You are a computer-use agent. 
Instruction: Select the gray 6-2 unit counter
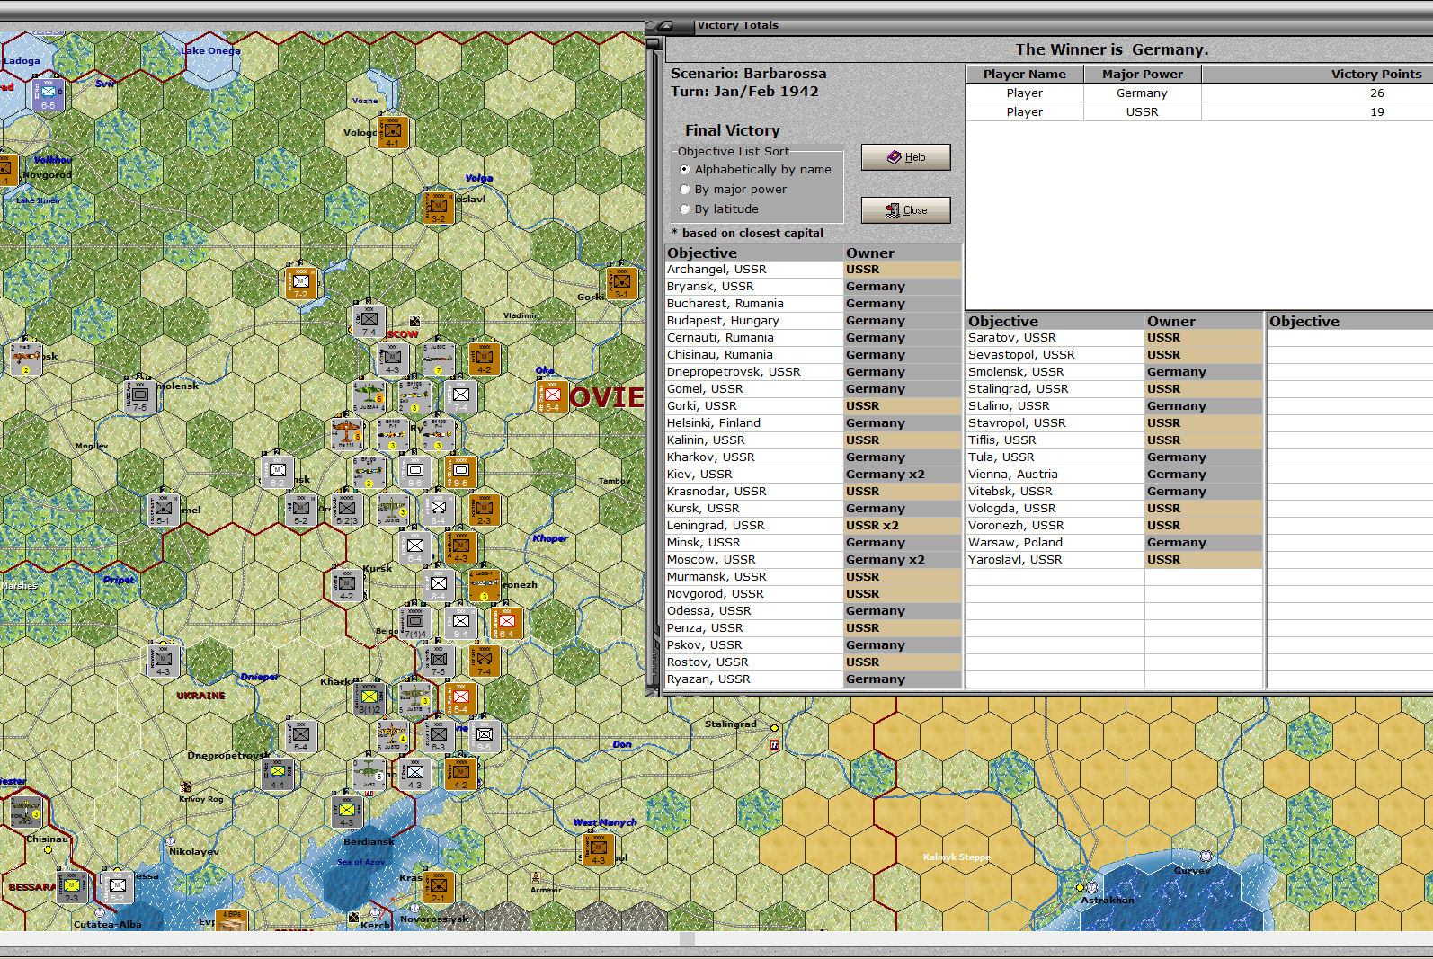click(278, 472)
